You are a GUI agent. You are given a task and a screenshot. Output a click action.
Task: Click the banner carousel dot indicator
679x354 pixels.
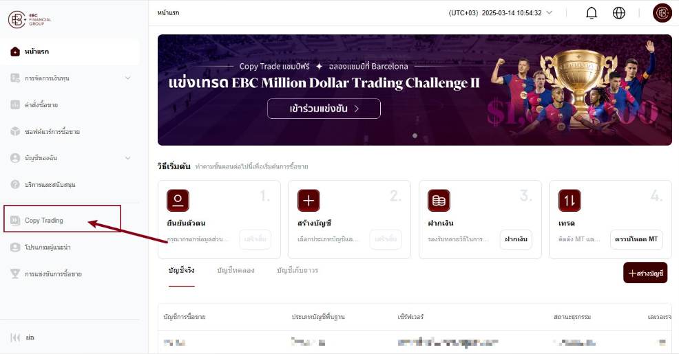(x=415, y=135)
